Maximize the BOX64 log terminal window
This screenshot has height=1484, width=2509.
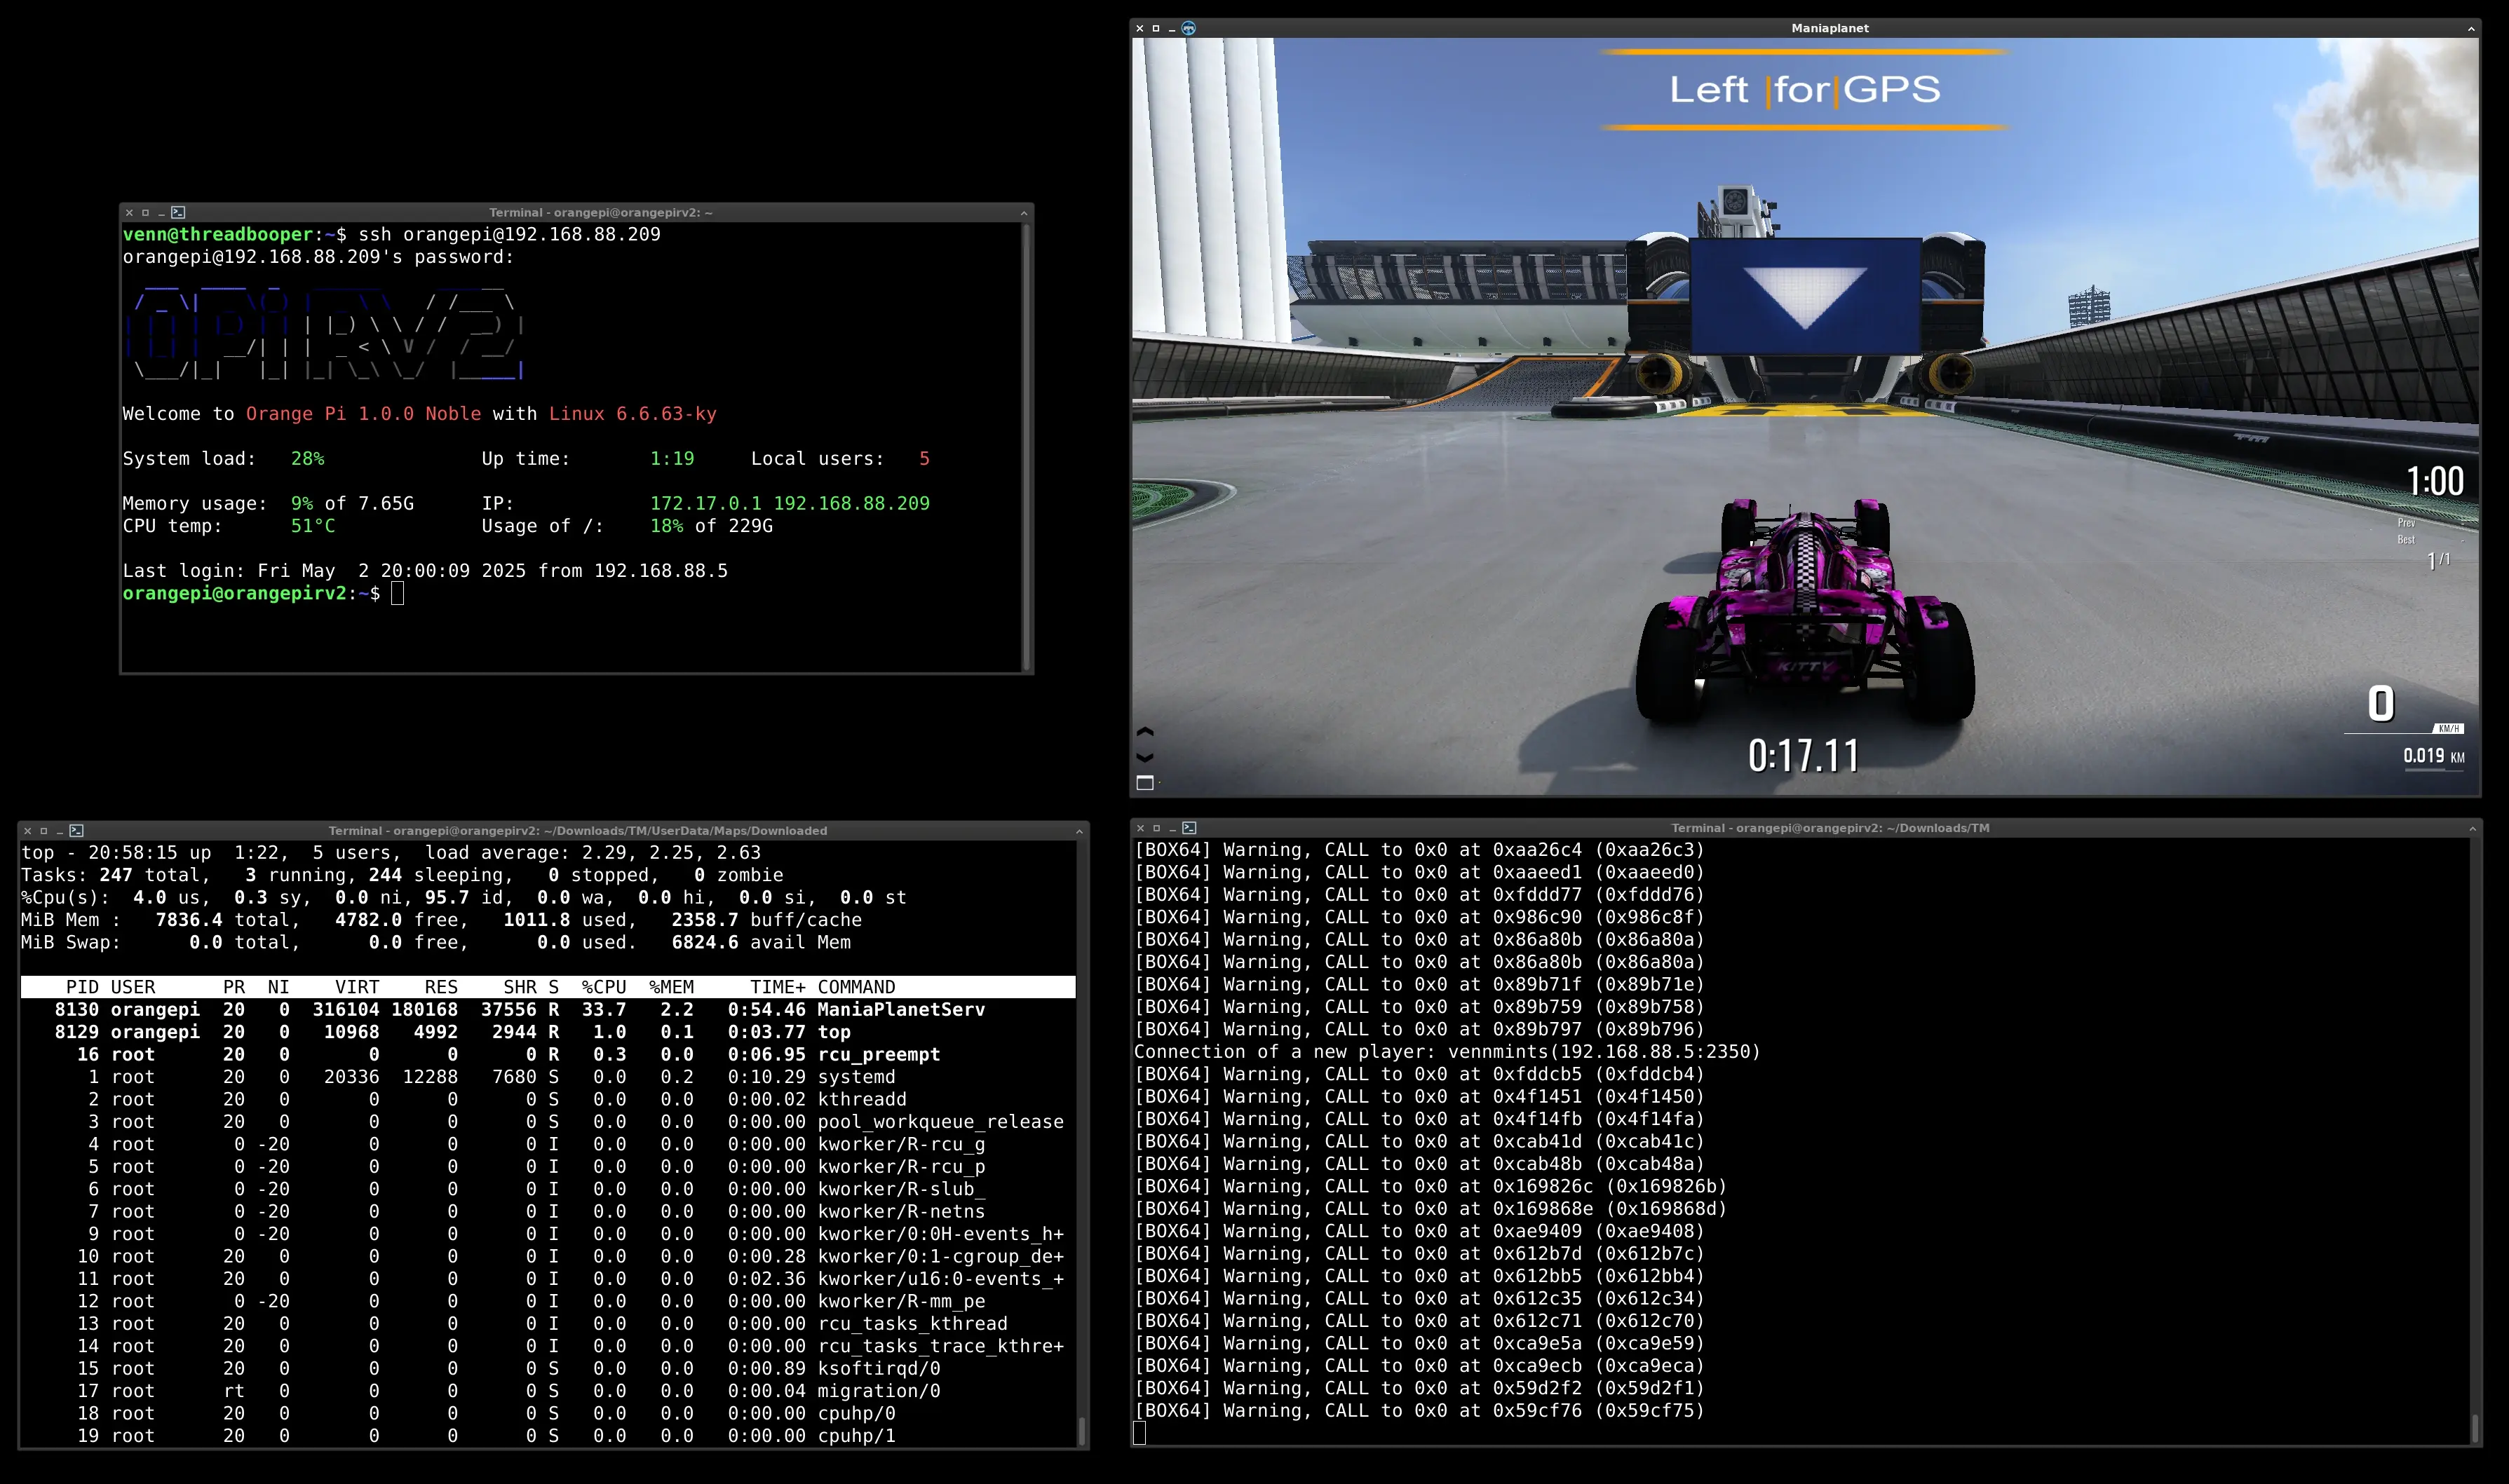coord(1156,828)
